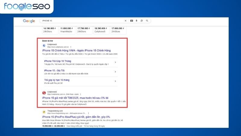The width and height of the screenshot is (241, 136).
Task: Expand chevron for iPhone Trả Góp 15 Tháng
Action: tap(115, 62)
